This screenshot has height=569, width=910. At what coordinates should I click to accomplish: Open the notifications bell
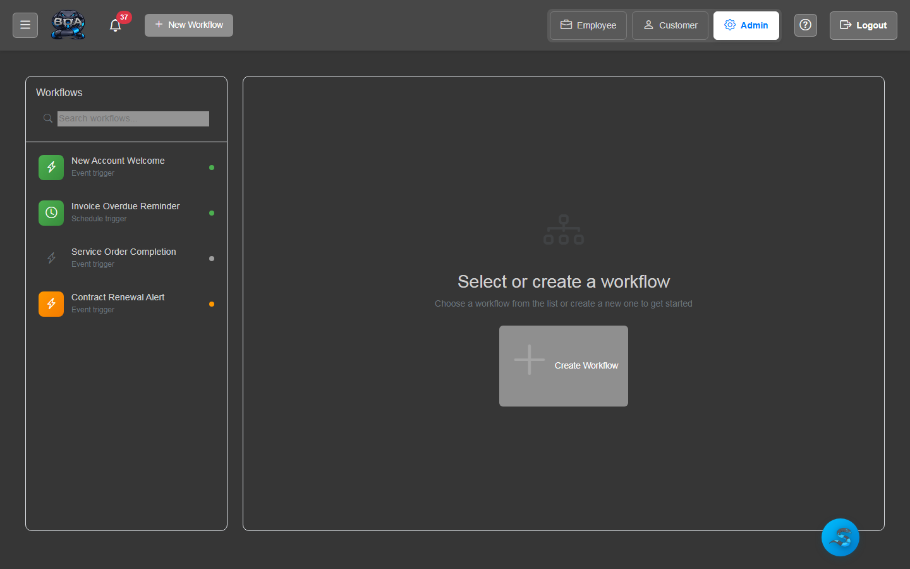(115, 25)
